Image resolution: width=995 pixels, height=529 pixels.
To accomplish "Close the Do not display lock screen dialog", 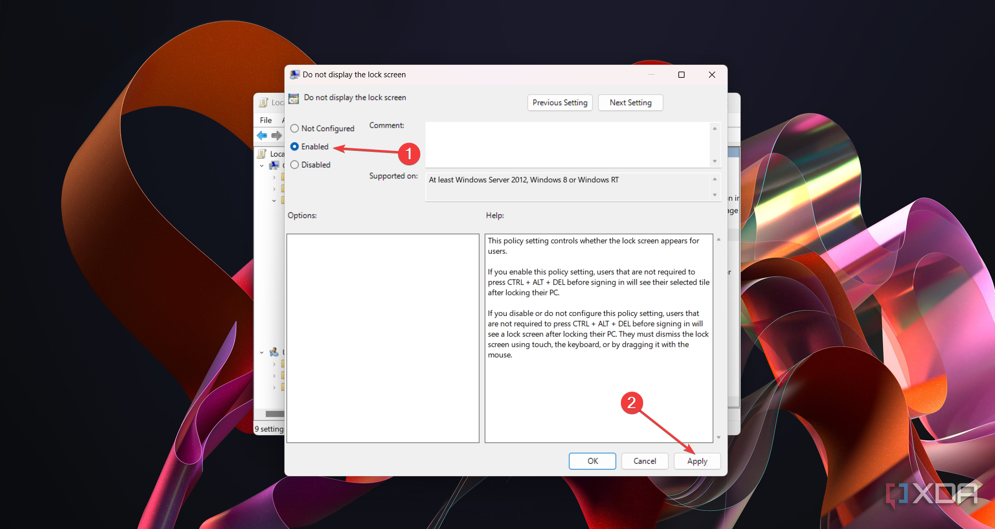I will pos(712,75).
